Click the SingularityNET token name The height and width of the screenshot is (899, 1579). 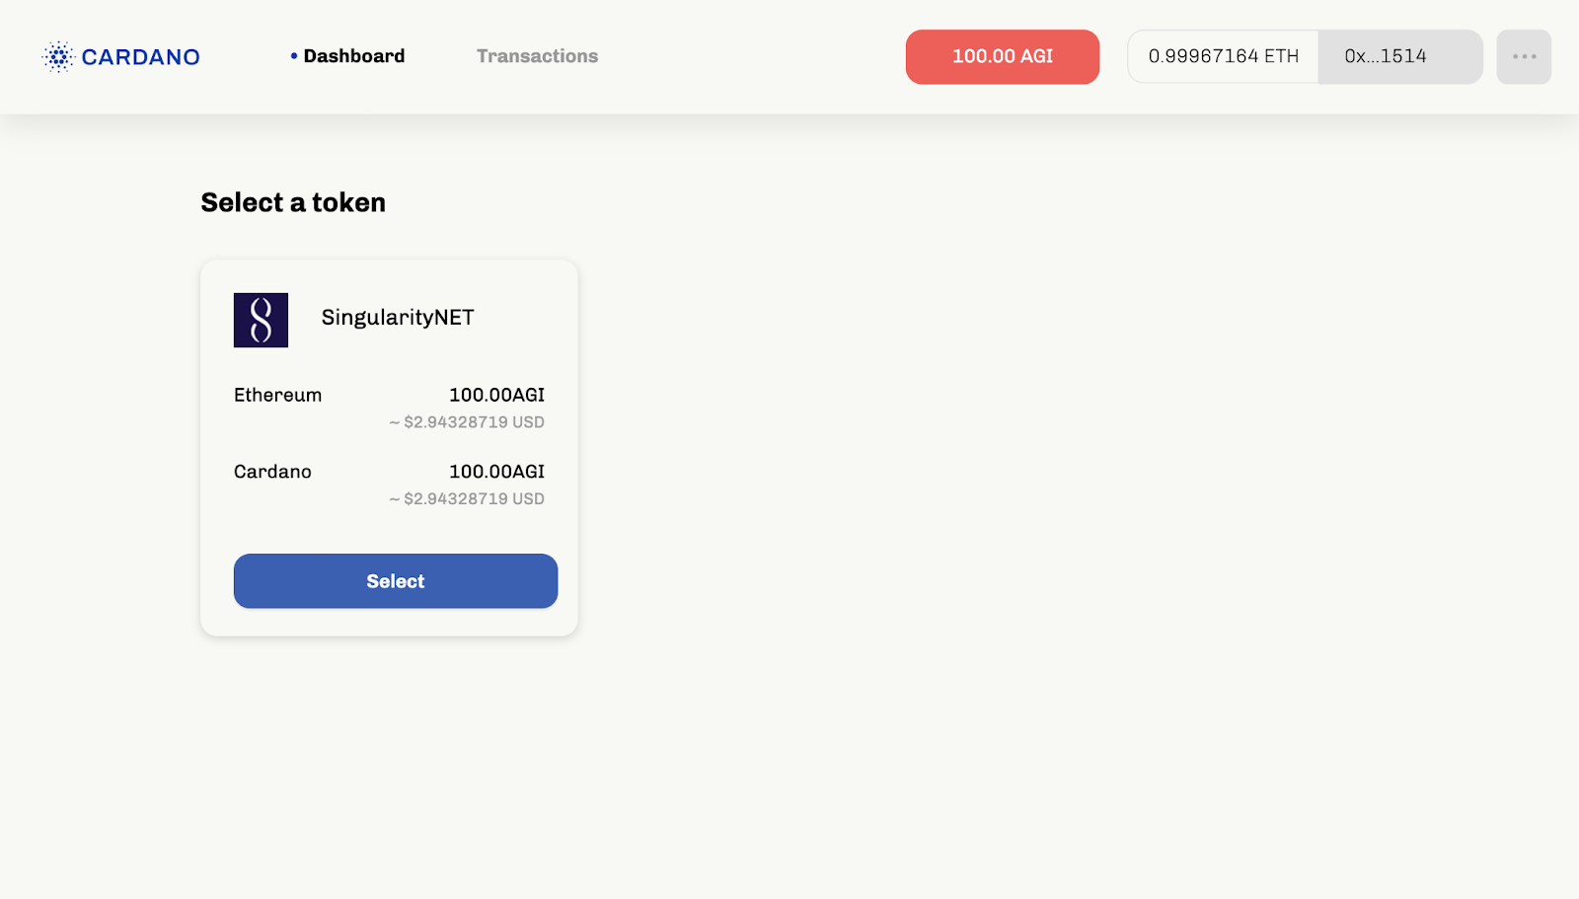(x=397, y=317)
